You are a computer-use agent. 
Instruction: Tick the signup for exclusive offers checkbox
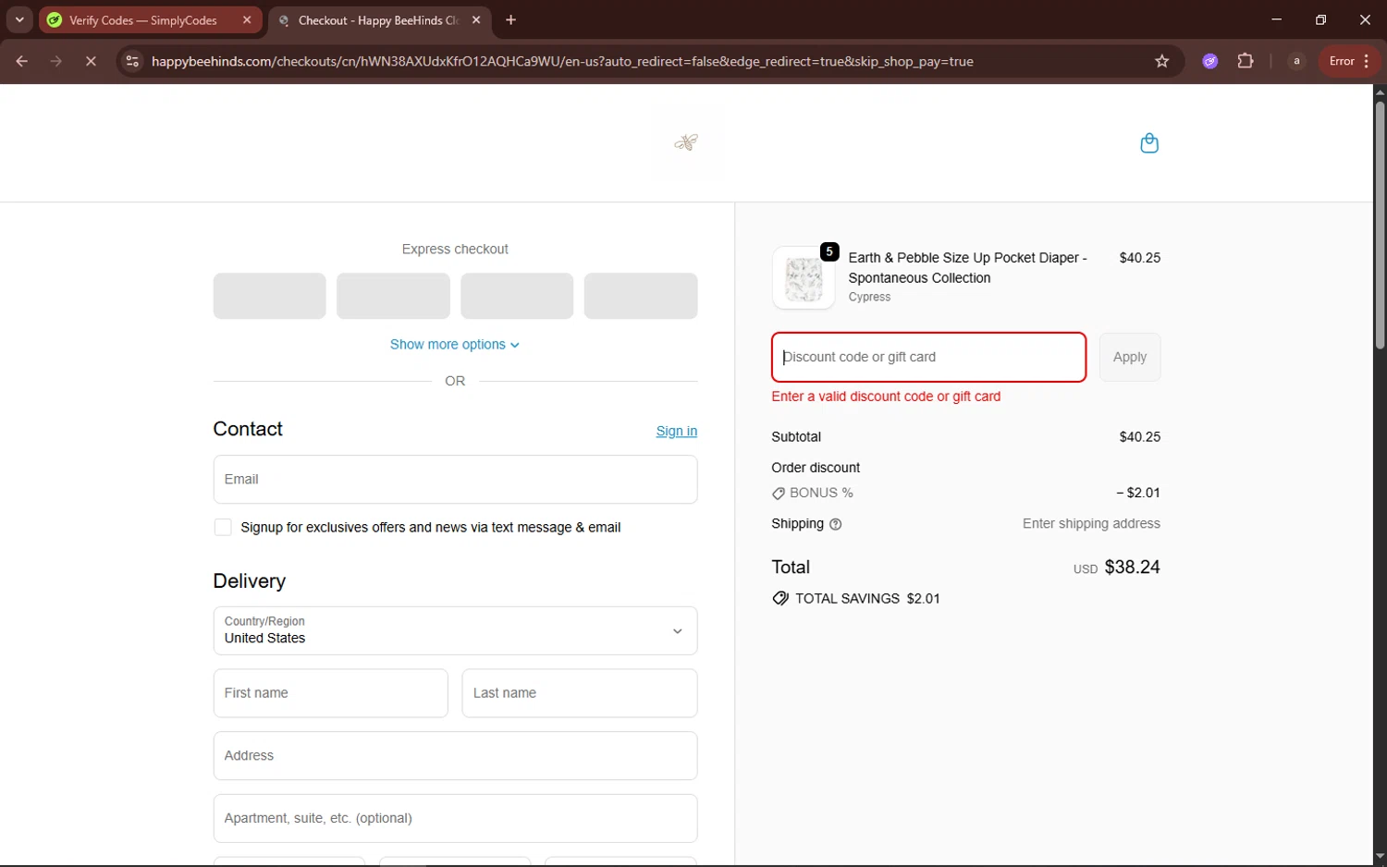(223, 527)
